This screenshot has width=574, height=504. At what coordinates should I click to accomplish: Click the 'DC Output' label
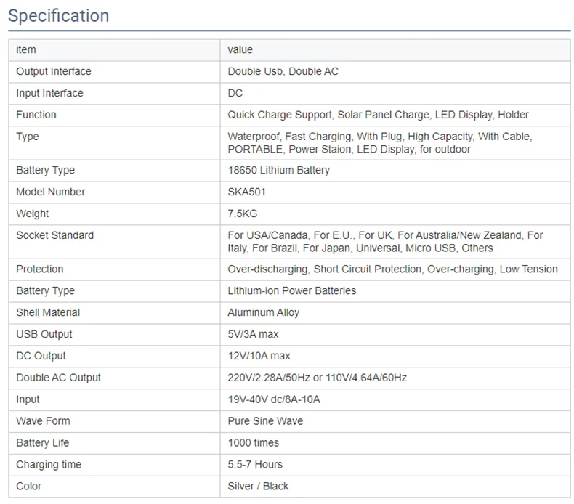coord(41,356)
